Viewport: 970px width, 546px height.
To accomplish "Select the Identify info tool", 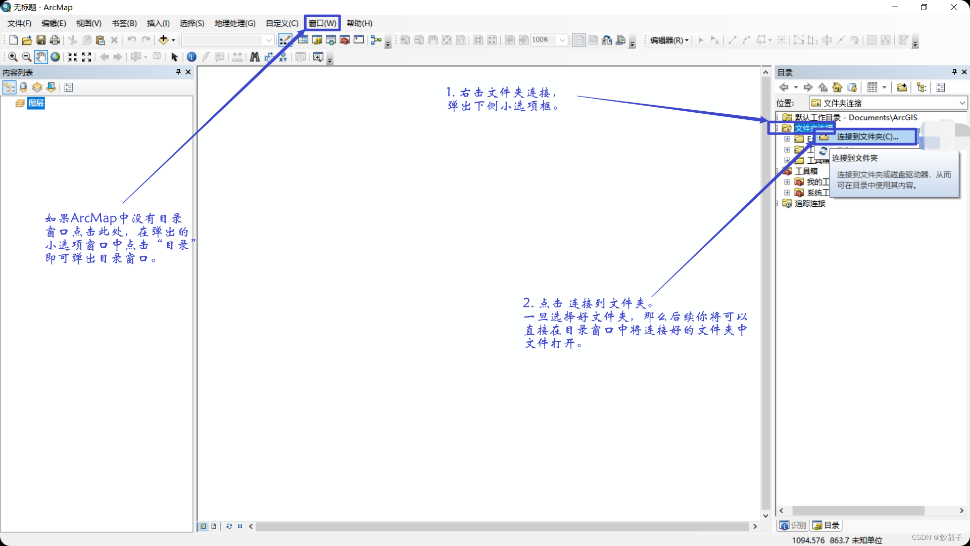I will [191, 57].
